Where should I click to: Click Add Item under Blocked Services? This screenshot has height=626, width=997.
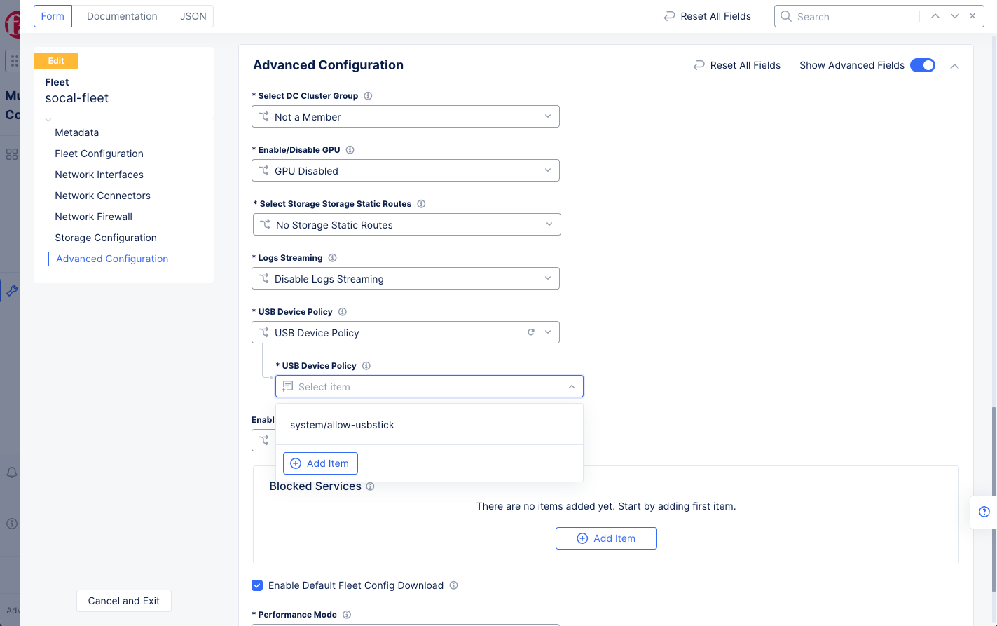click(x=606, y=538)
